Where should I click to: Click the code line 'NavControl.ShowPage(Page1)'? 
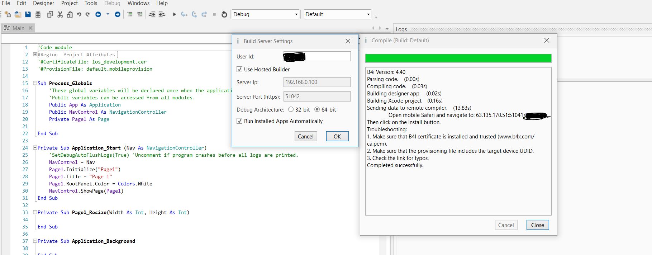[x=86, y=191]
